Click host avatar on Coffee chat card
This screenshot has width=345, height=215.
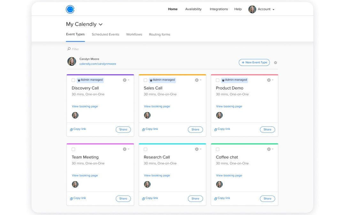[219, 184]
